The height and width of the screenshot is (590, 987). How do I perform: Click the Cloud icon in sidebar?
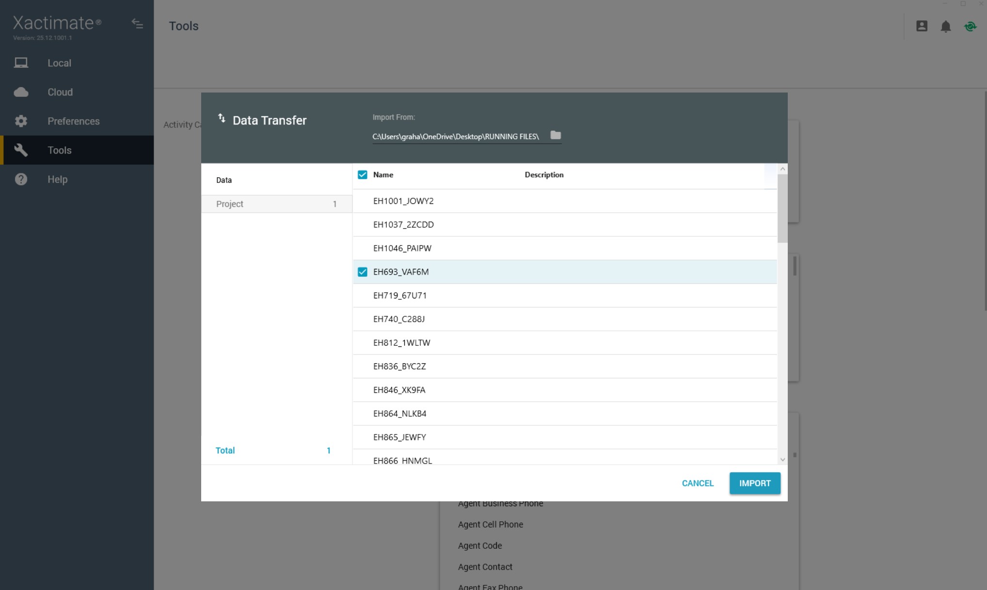pyautogui.click(x=21, y=92)
